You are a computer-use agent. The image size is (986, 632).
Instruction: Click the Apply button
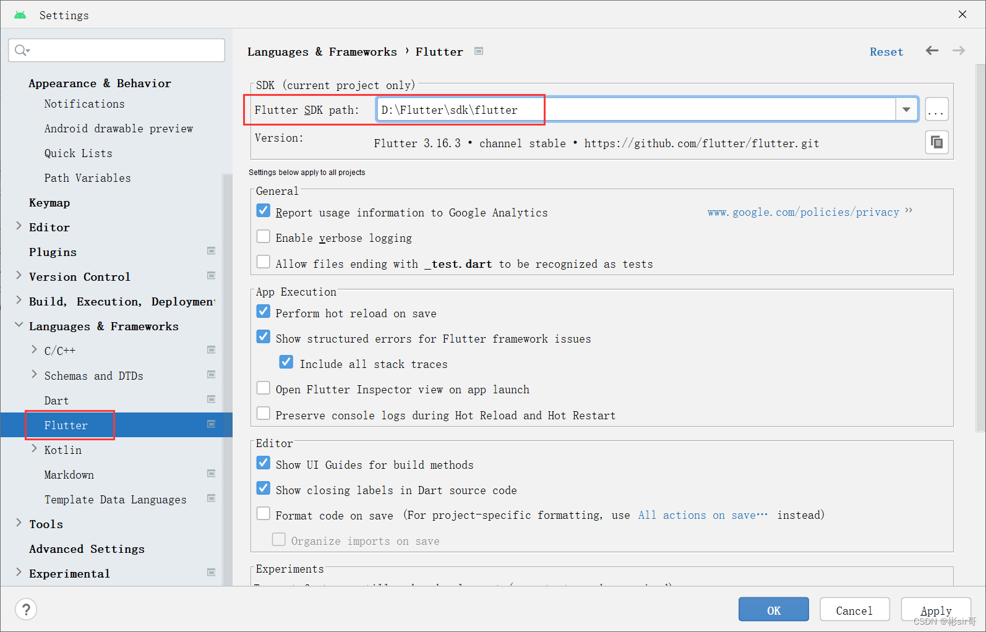(936, 610)
